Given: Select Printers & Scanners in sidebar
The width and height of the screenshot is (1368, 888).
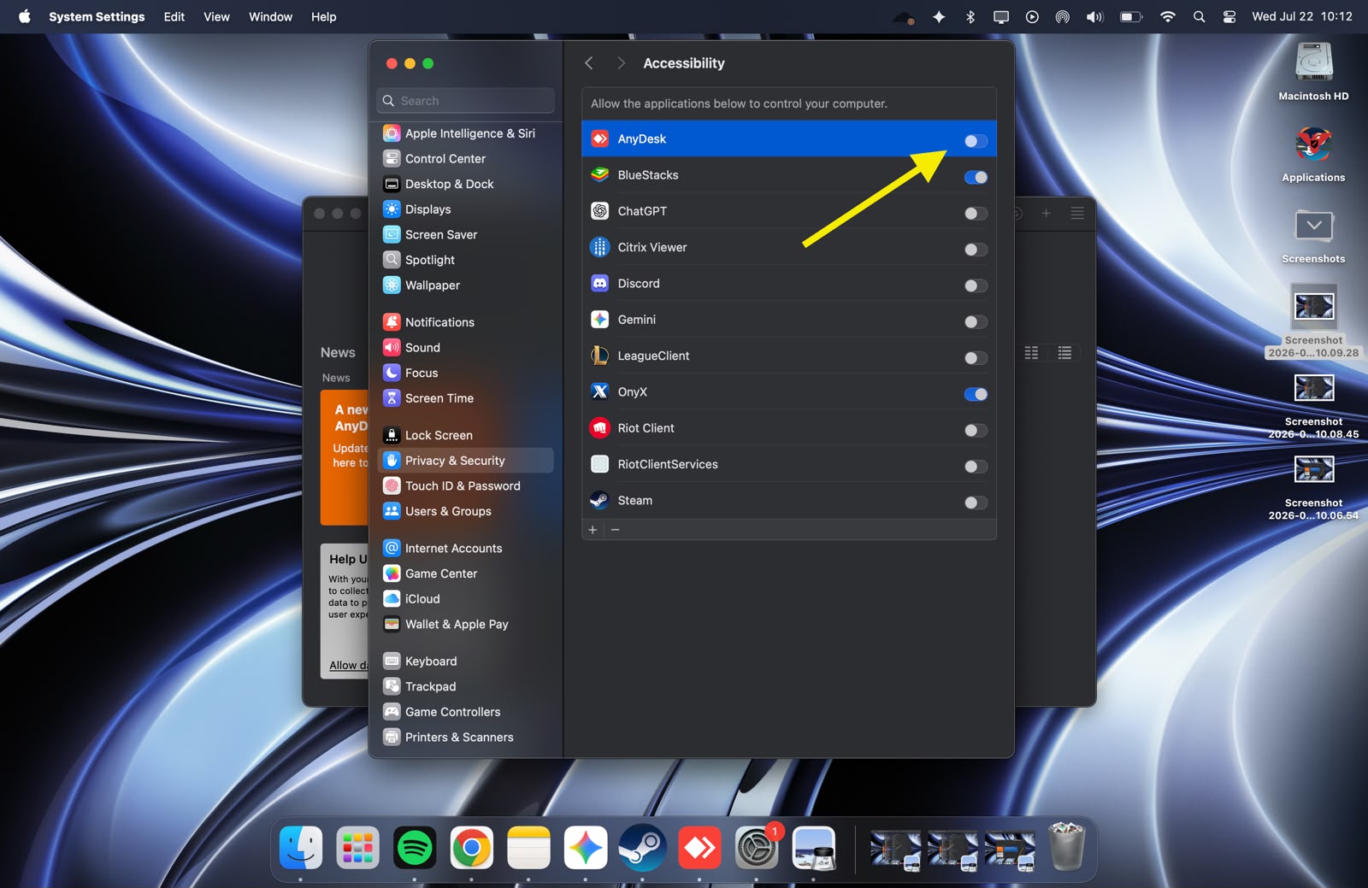Looking at the screenshot, I should pos(465,738).
